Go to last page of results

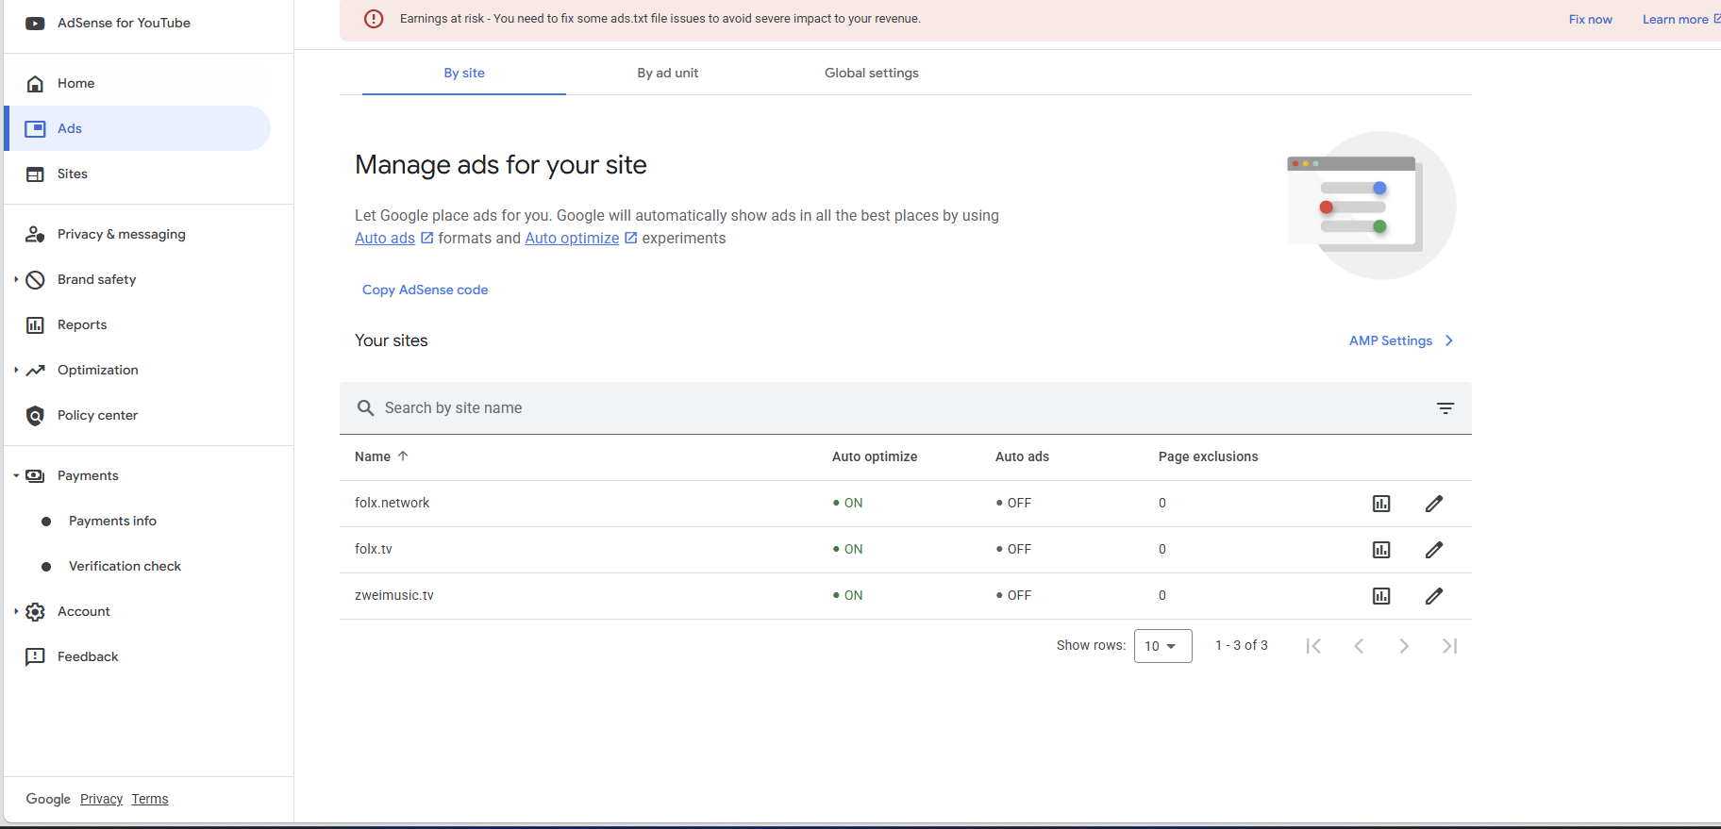(x=1450, y=646)
